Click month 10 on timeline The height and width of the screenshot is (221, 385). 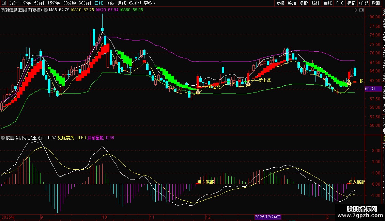tap(105, 217)
